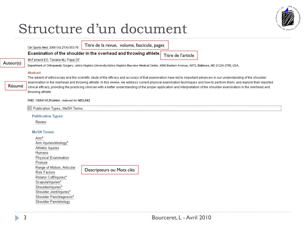Select MeSH term Scapula/injuries*

(48, 182)
